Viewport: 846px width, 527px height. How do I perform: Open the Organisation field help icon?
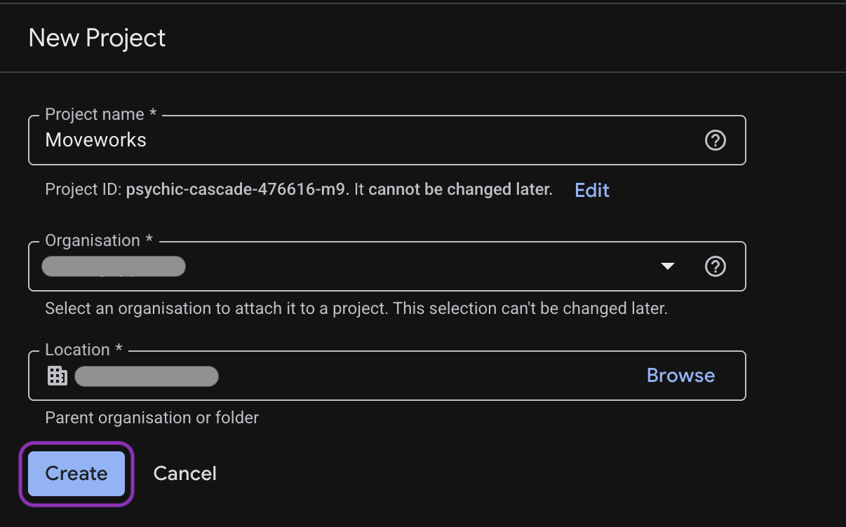click(x=715, y=266)
